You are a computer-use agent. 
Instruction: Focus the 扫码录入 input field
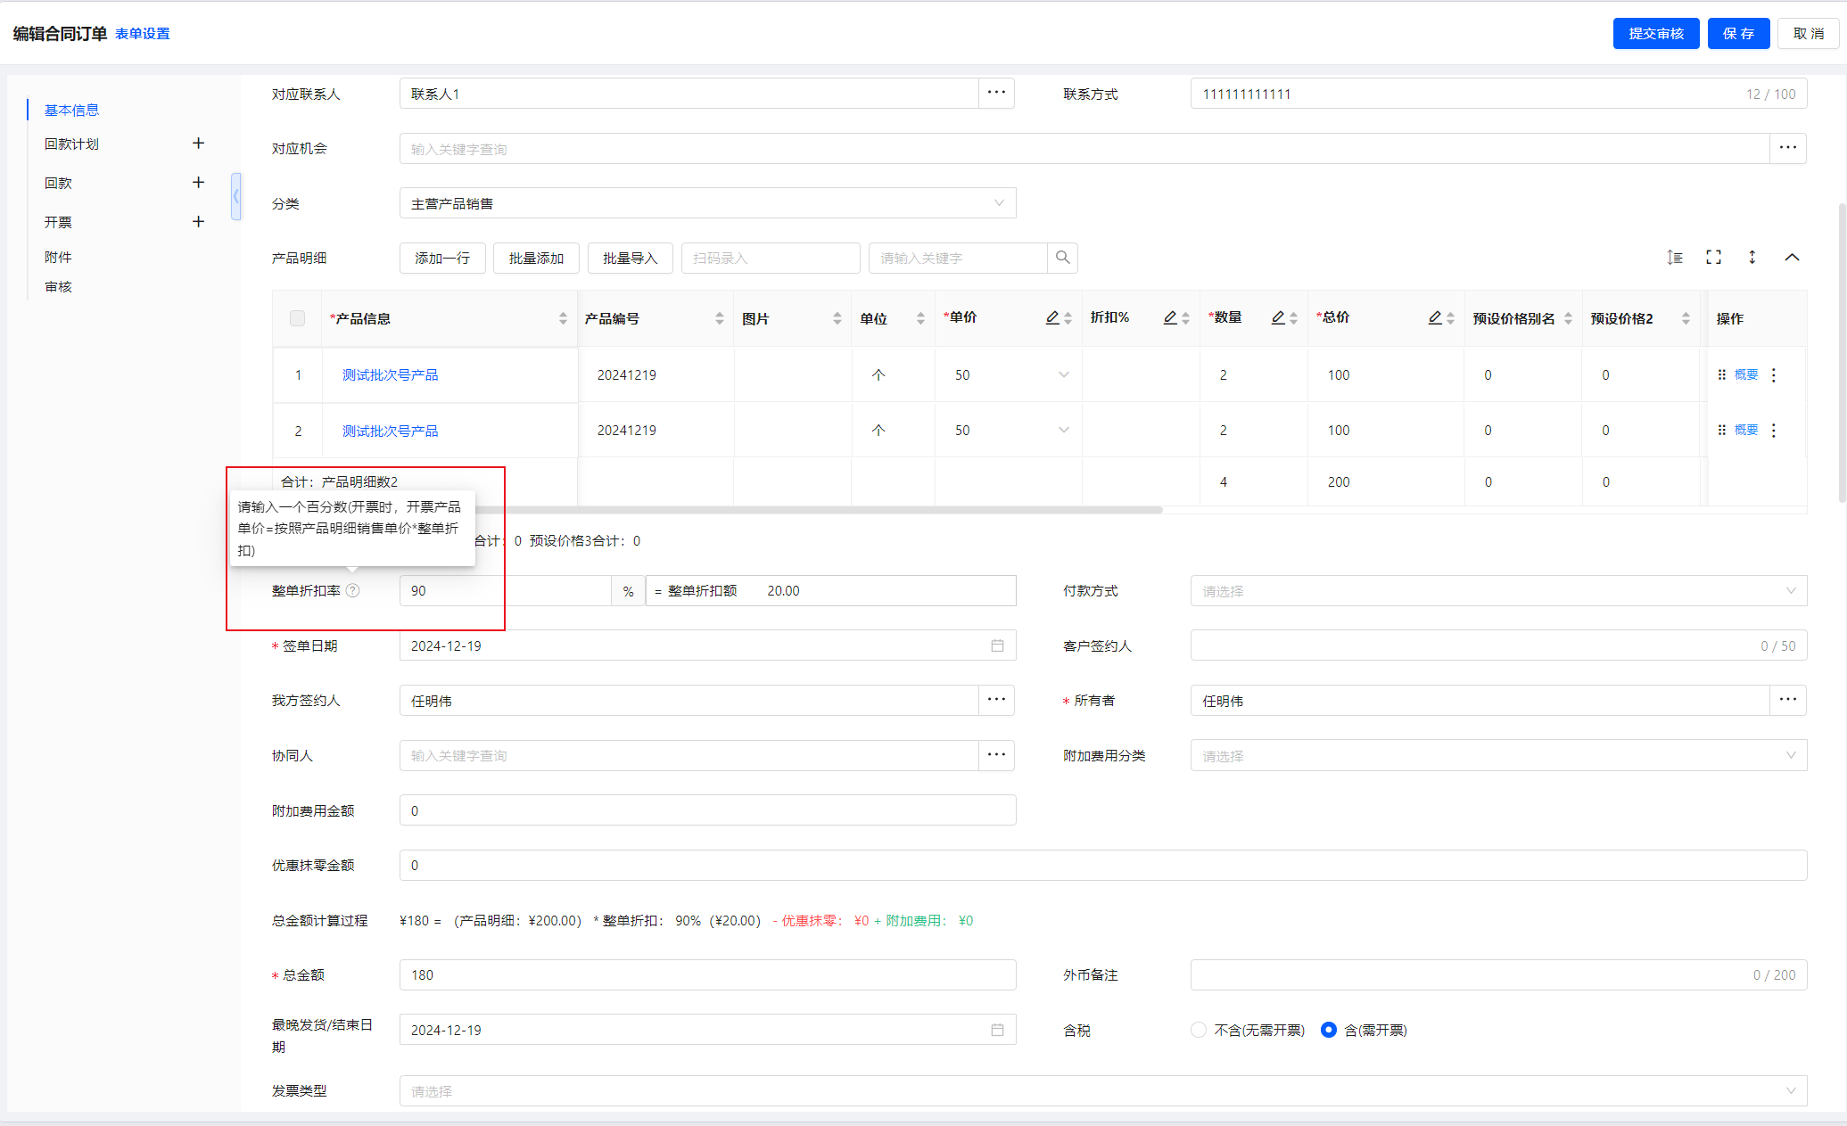pyautogui.click(x=771, y=258)
